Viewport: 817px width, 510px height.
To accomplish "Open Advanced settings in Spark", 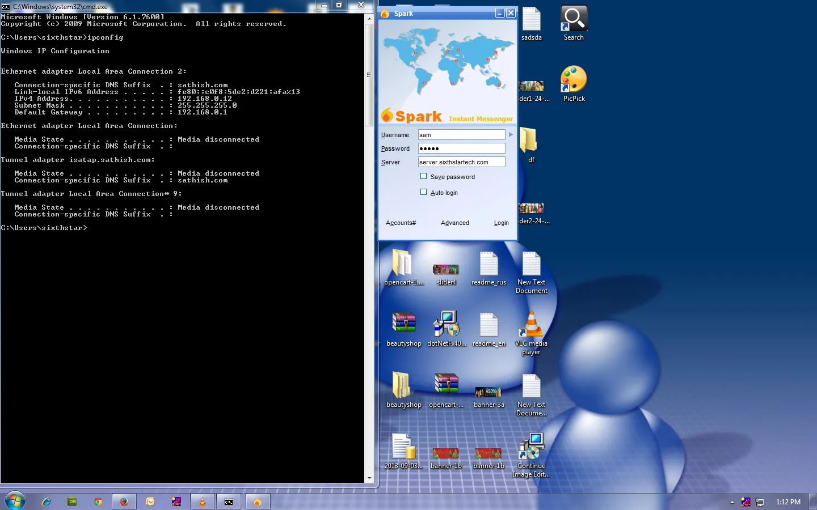I will (455, 223).
